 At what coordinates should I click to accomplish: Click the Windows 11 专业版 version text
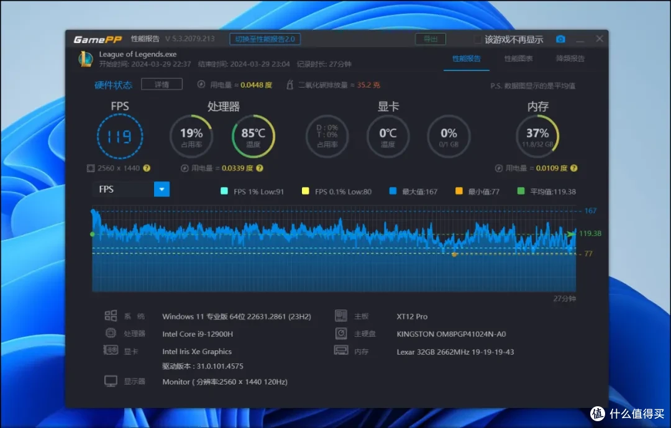coord(237,316)
